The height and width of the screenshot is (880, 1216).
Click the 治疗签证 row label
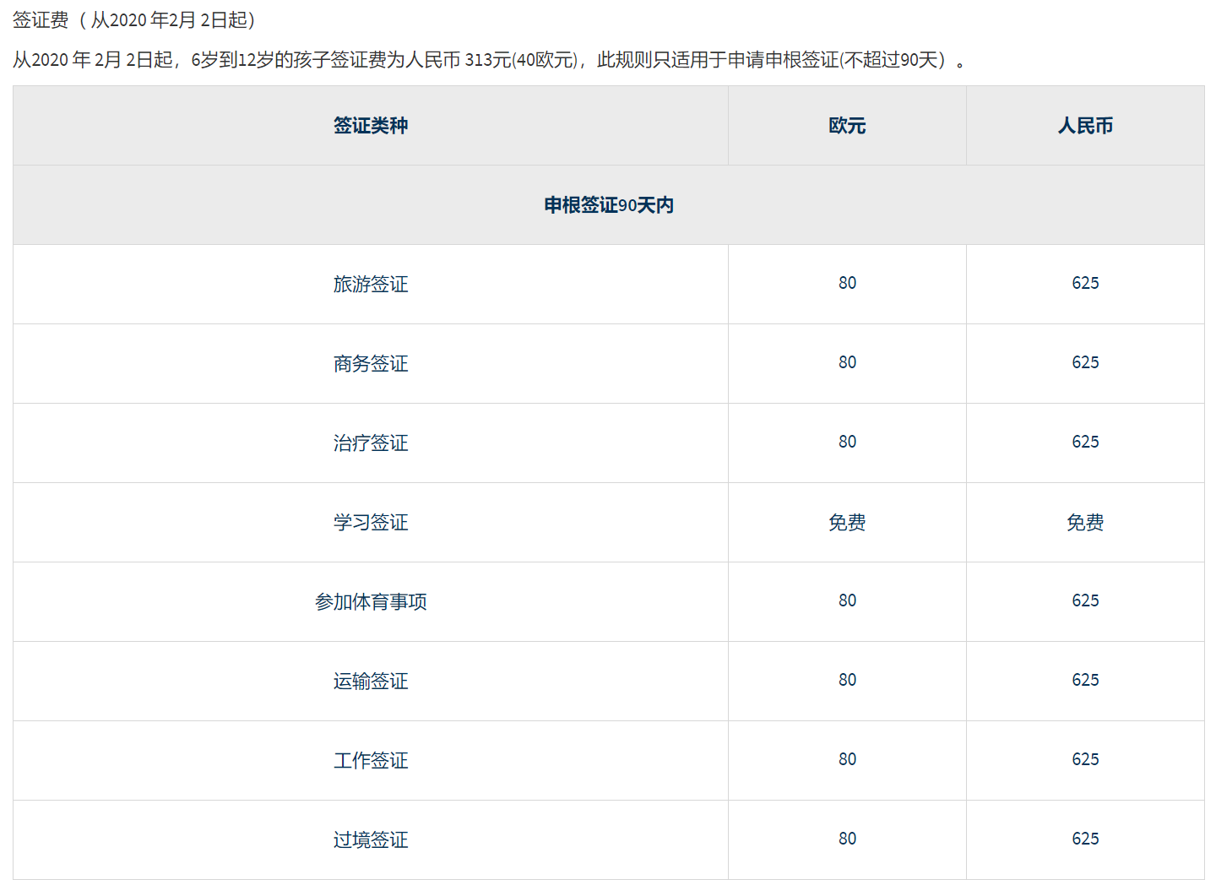pyautogui.click(x=371, y=443)
